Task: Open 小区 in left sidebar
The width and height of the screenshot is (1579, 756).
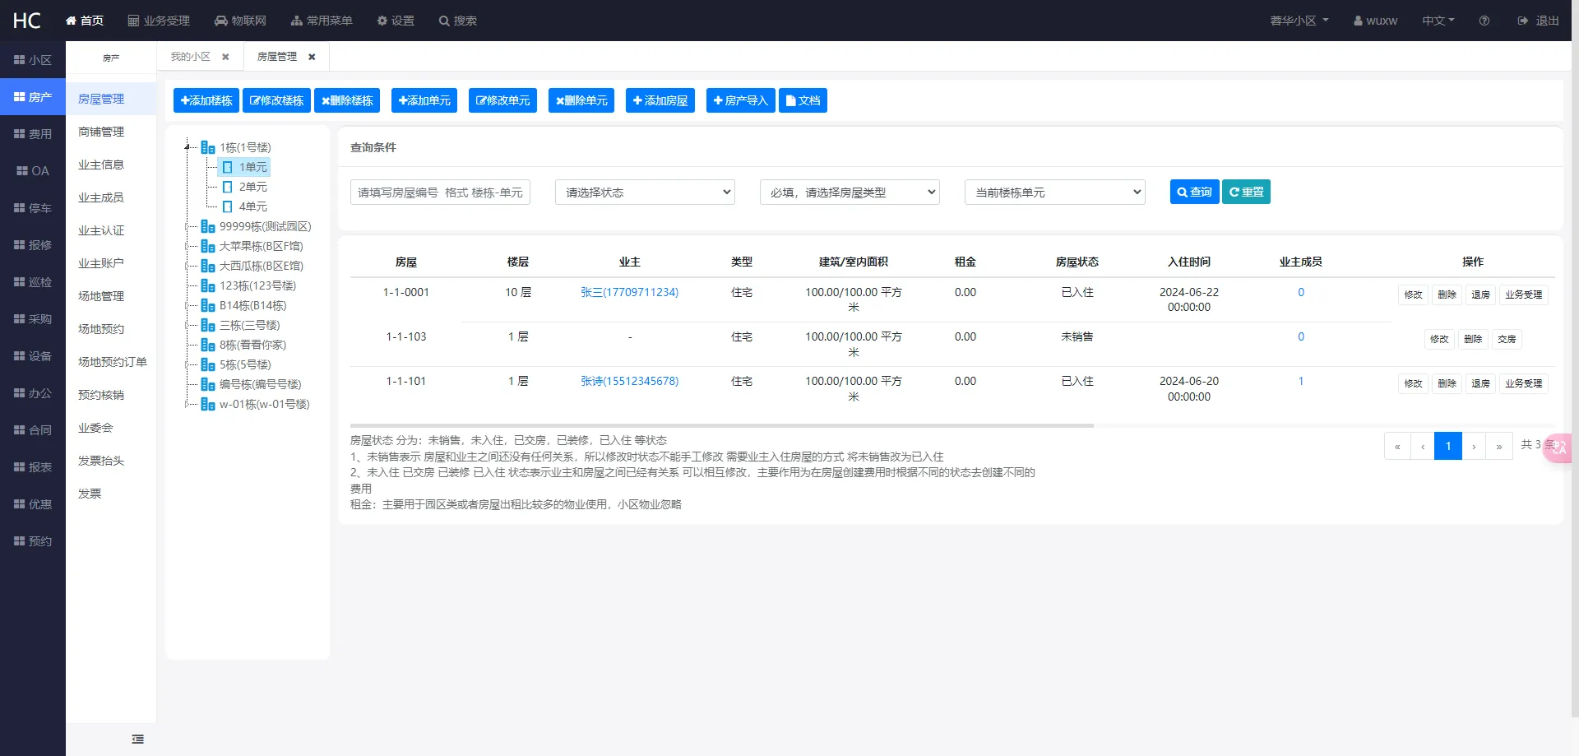Action: pyautogui.click(x=33, y=60)
